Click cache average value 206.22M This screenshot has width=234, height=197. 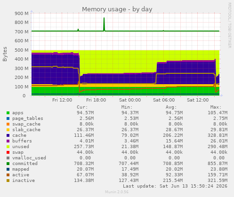point(173,135)
